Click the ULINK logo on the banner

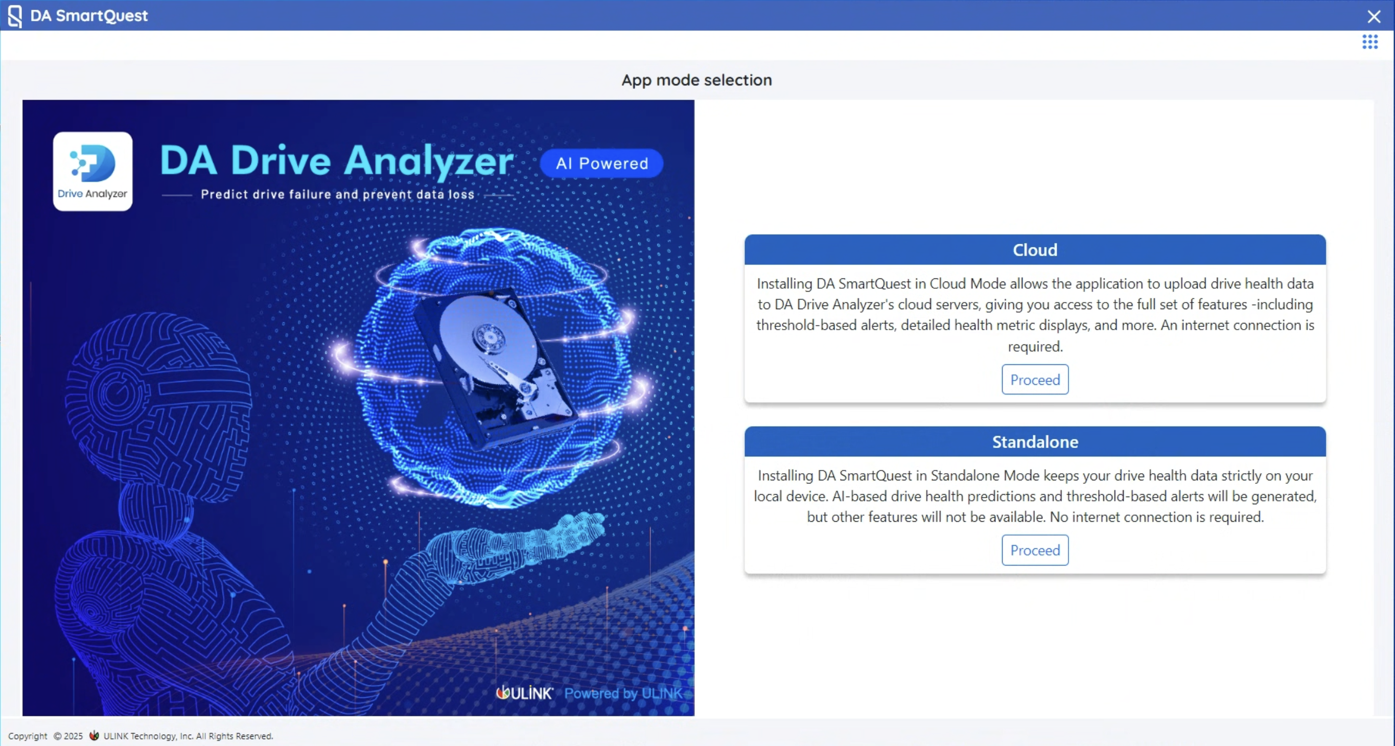click(x=524, y=692)
